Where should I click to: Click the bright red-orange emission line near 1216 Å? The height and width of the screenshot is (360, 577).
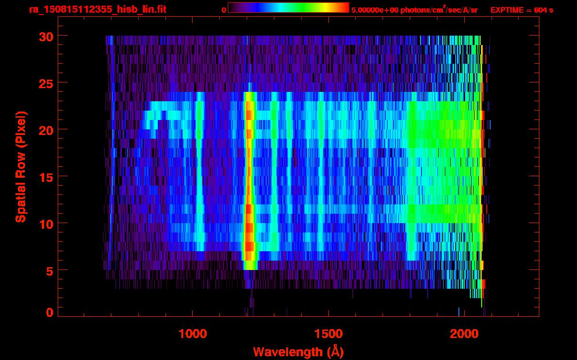coord(249,180)
